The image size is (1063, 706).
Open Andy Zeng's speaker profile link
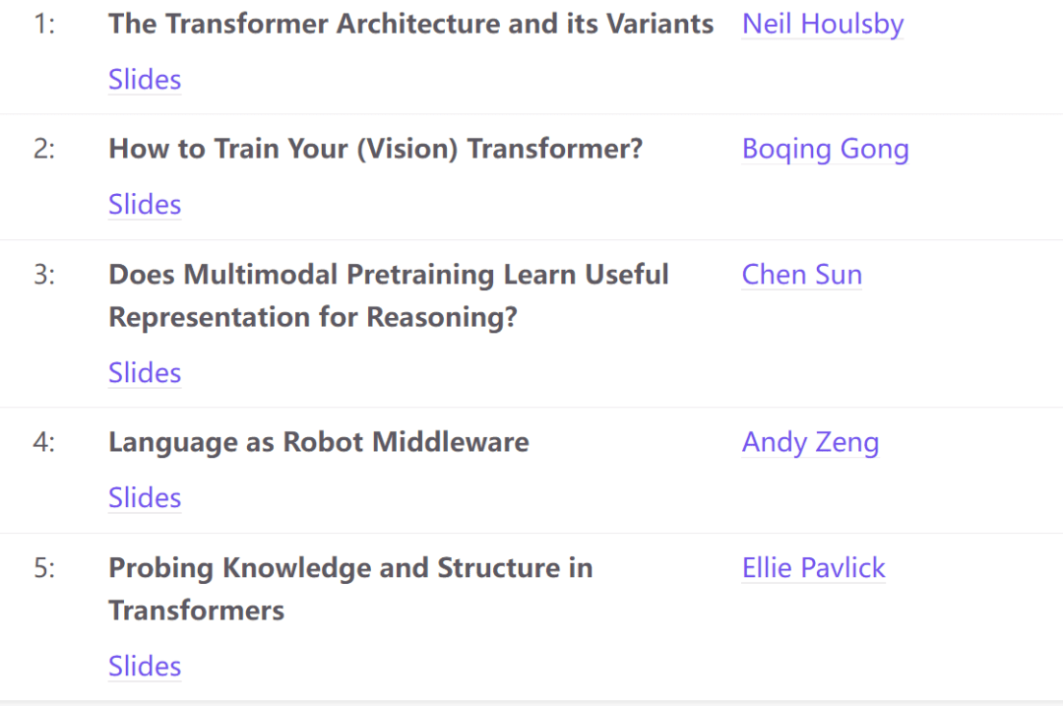(810, 442)
